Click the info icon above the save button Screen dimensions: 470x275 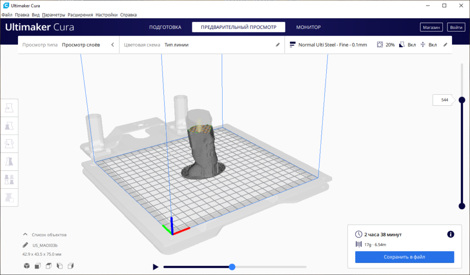point(450,234)
